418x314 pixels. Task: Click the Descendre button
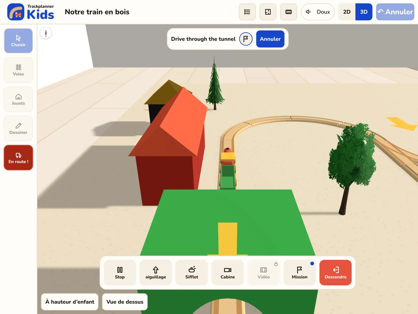336,272
